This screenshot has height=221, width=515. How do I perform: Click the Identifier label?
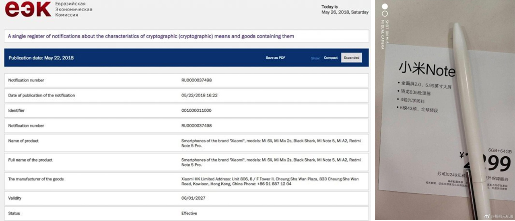pos(16,110)
